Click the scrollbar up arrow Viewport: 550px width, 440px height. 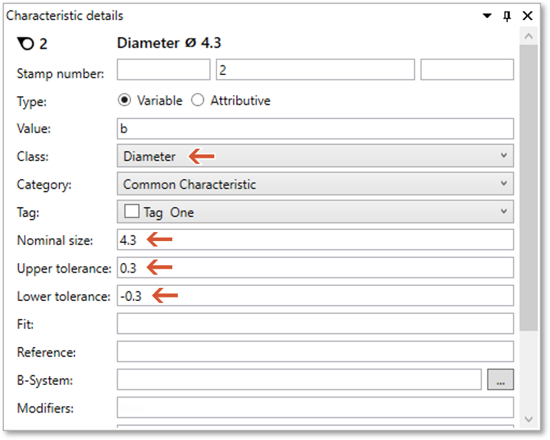pyautogui.click(x=529, y=36)
